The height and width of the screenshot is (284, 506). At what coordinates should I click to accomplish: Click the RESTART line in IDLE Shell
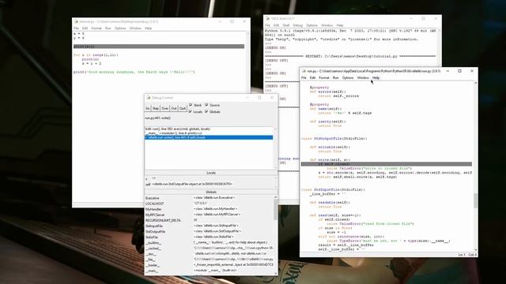(x=350, y=56)
